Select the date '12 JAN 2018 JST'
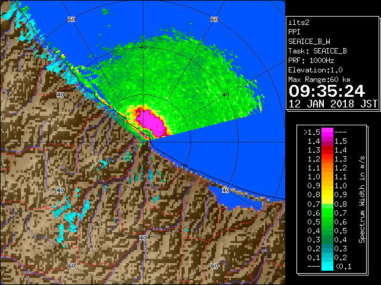Image resolution: width=381 pixels, height=285 pixels. pyautogui.click(x=333, y=104)
